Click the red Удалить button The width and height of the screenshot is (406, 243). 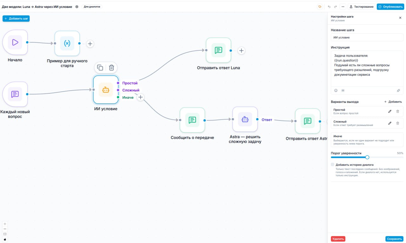point(338,239)
